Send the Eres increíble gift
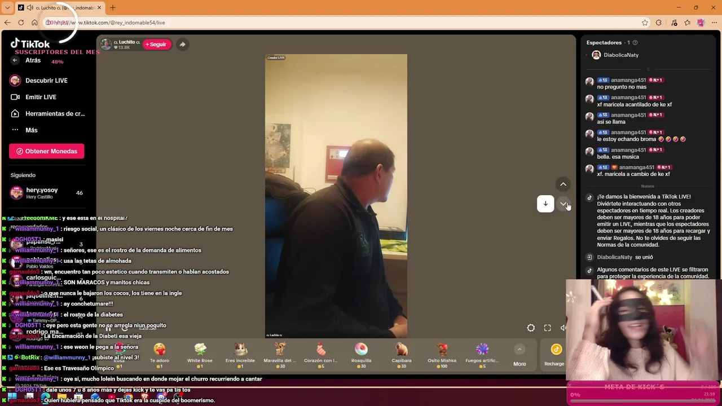This screenshot has width=722, height=406. point(240,355)
